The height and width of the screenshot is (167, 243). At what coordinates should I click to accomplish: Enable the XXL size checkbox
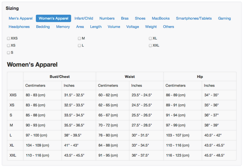(150, 46)
